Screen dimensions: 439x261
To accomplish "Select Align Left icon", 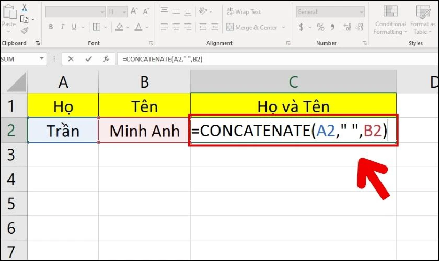I will coord(164,27).
